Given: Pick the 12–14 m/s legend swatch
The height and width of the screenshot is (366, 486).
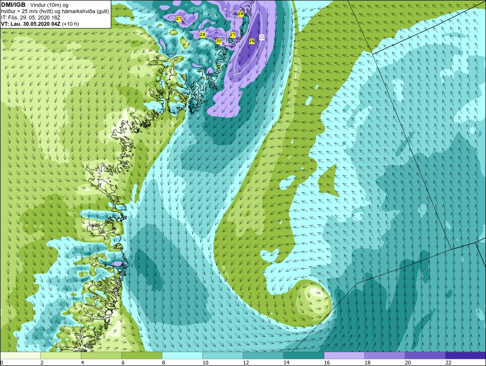Looking at the screenshot, I should coord(263,355).
